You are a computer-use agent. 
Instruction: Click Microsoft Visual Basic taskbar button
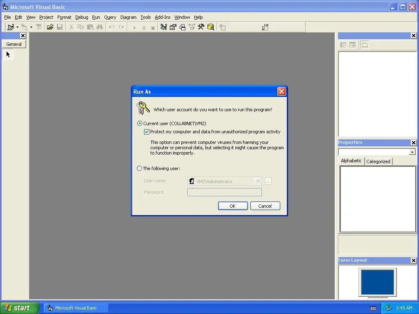[x=76, y=308]
